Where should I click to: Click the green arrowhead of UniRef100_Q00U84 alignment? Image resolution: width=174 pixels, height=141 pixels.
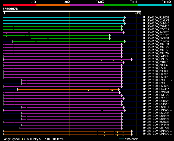click(x=110, y=39)
